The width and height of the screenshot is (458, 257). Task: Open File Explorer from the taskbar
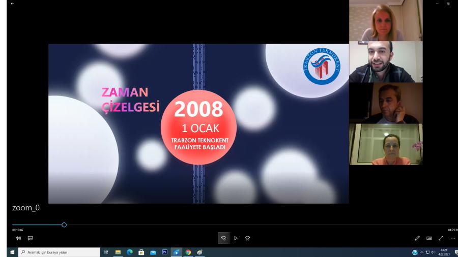pos(118,252)
